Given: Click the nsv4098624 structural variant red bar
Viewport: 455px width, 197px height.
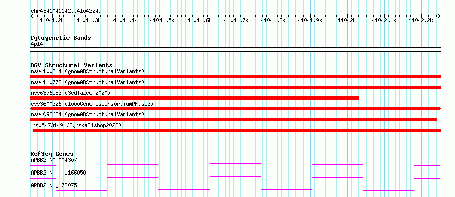Looking at the screenshot, I should pyautogui.click(x=234, y=119).
